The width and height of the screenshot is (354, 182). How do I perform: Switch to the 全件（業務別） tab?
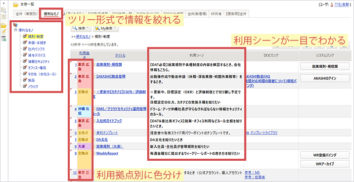click(x=26, y=14)
